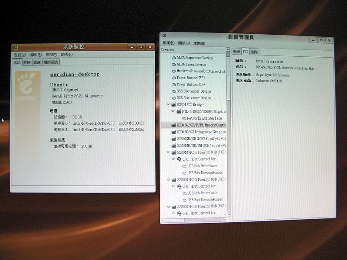Click the Devices column header

pos(193,50)
